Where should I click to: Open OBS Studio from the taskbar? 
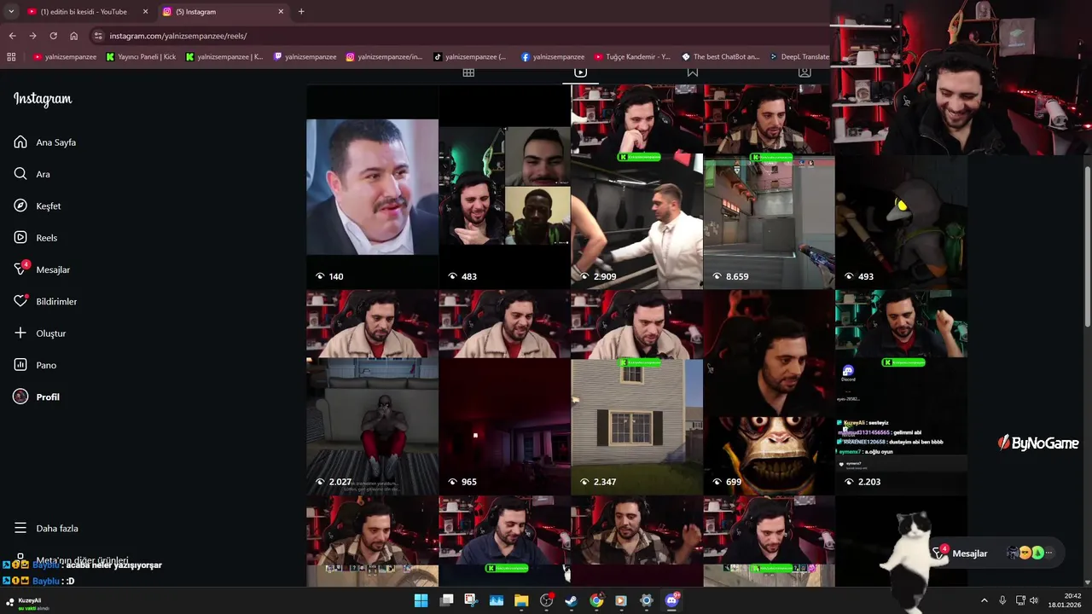(546, 600)
